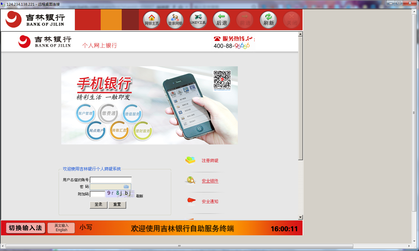Click the 增值服务 circle on banner
419x251 pixels.
[132, 114]
